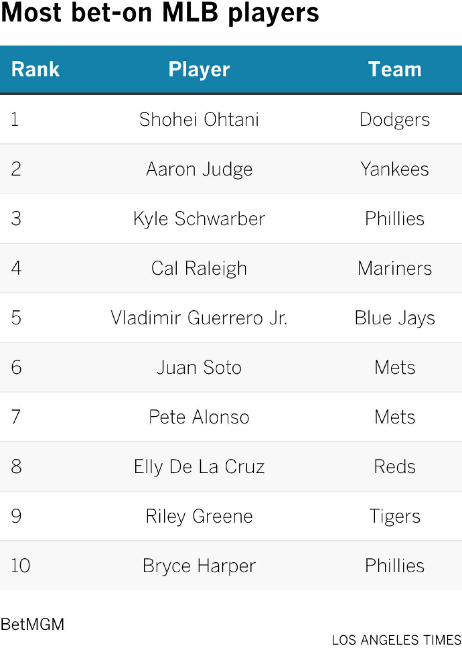Click the Juan Soto cell

[199, 367]
